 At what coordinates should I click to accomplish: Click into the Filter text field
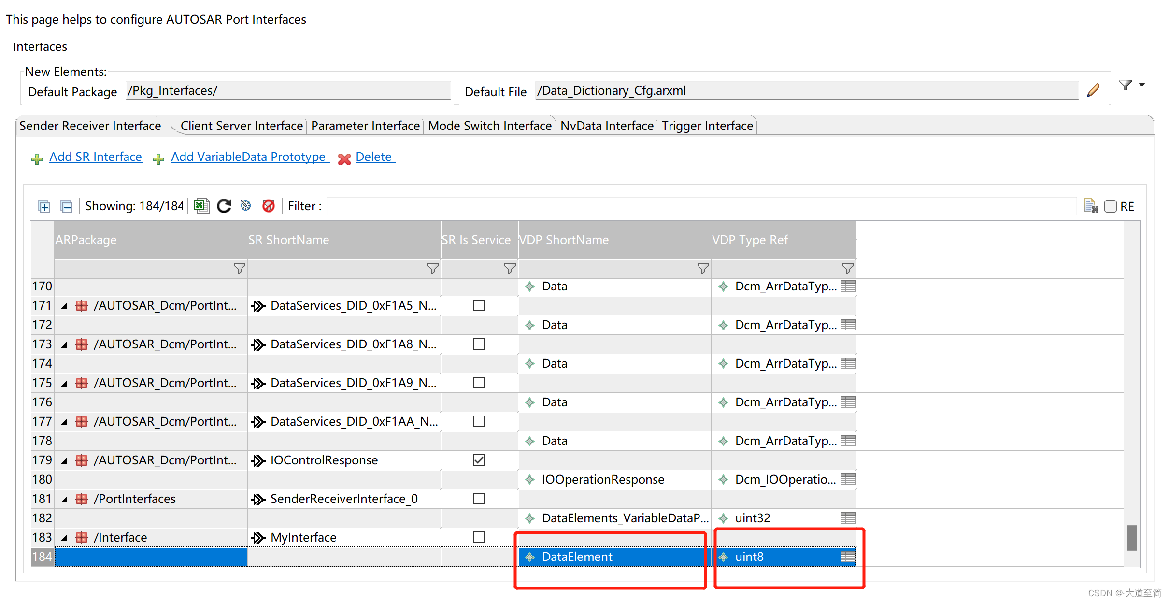tap(700, 206)
